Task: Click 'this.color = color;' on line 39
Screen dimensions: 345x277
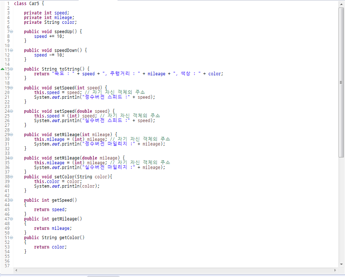Action: coord(58,182)
